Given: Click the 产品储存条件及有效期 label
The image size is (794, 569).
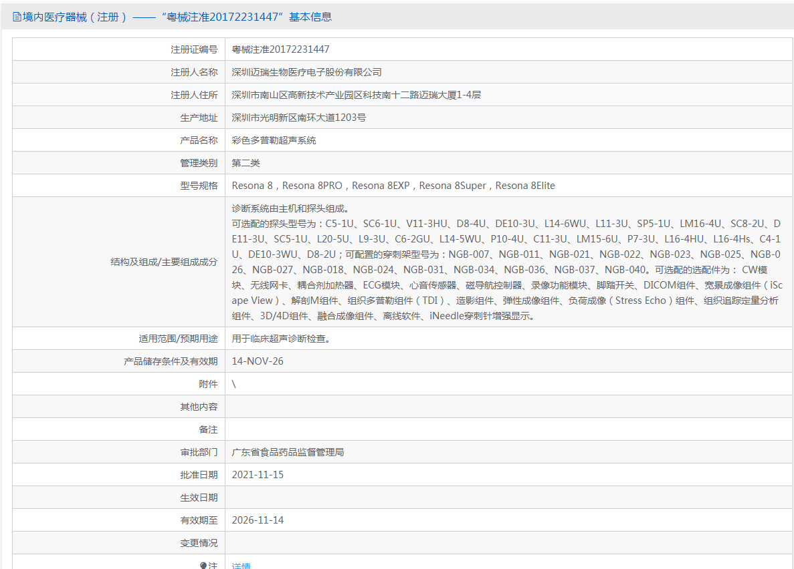Looking at the screenshot, I should click(171, 361).
